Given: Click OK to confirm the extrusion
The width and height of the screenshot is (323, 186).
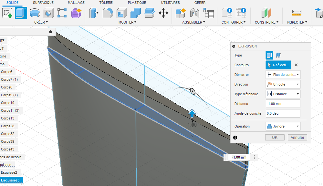Looking at the screenshot, I should pyautogui.click(x=275, y=137).
